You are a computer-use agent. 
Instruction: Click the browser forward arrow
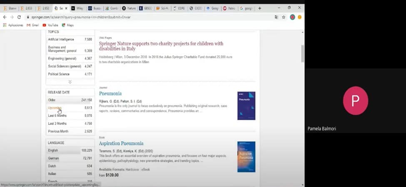[12, 17]
